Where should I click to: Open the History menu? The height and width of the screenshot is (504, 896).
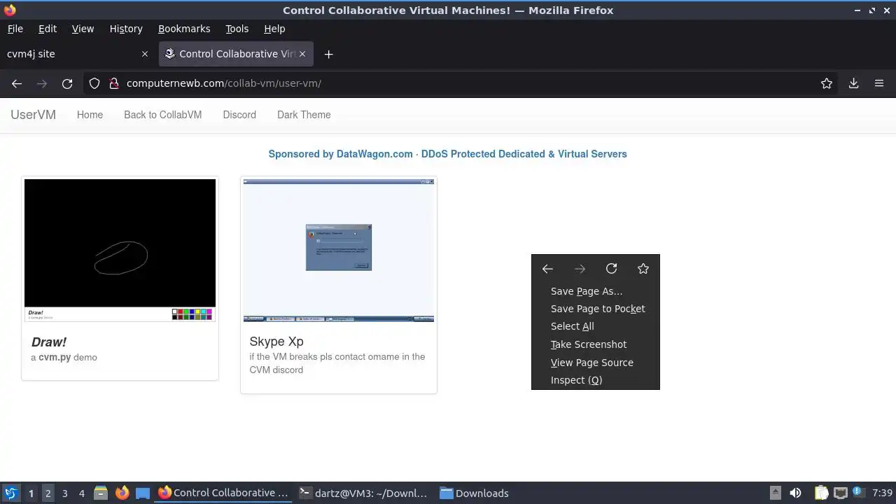point(126,29)
